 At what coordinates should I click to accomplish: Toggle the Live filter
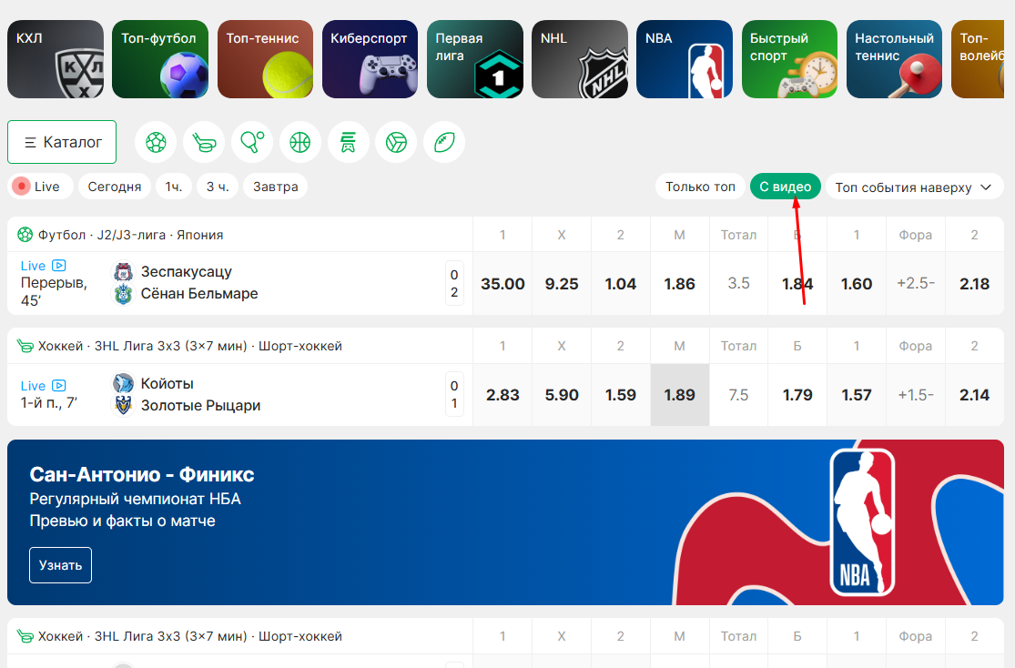point(36,187)
